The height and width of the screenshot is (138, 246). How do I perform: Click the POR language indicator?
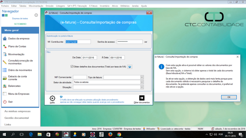click(221, 134)
